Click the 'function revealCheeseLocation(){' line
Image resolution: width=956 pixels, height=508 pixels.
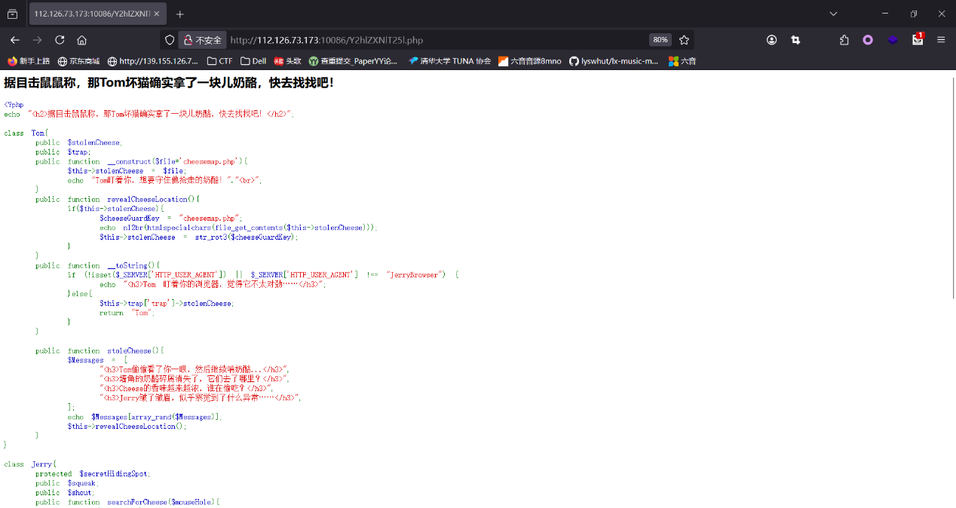[x=118, y=199]
